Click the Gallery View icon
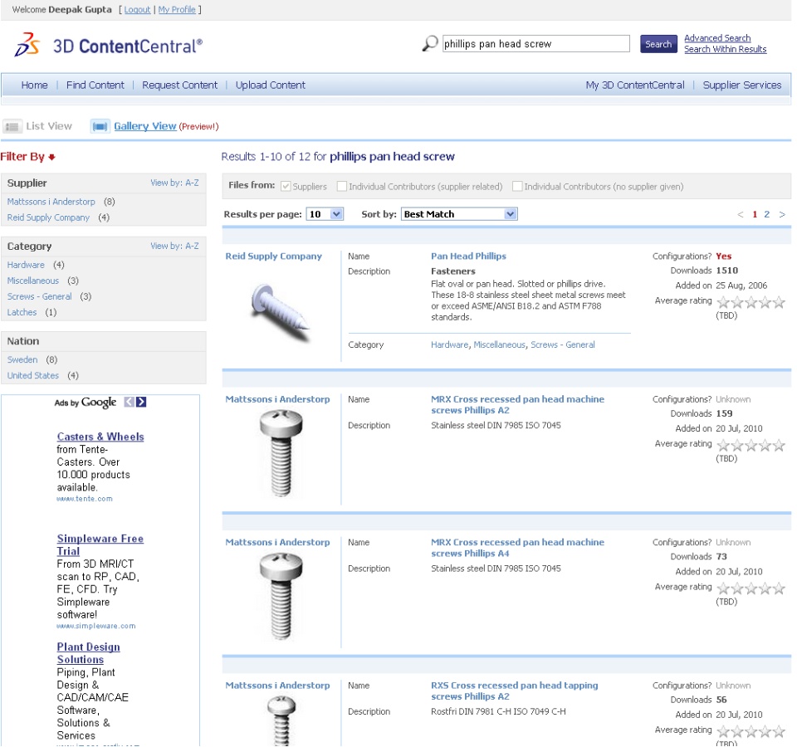797x747 pixels. [100, 126]
